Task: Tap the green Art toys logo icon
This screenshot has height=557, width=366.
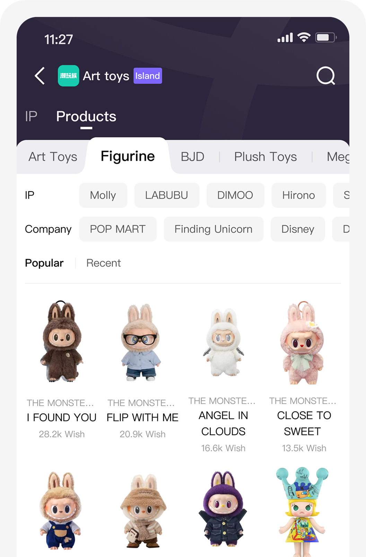Action: (x=68, y=76)
